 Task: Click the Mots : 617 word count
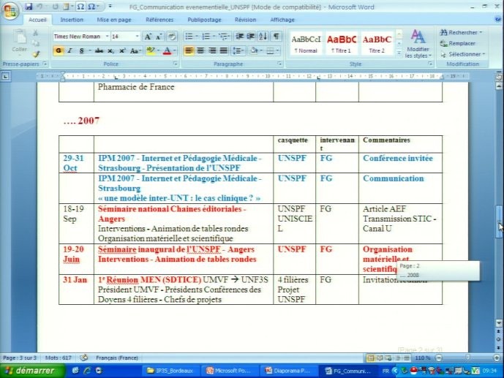pos(59,358)
